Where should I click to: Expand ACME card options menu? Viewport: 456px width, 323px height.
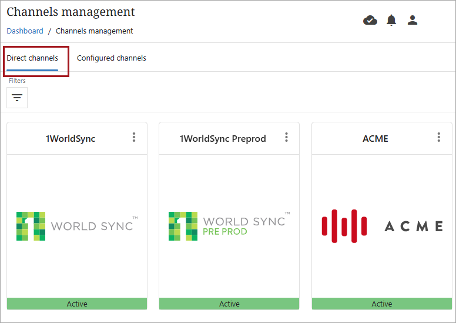click(438, 138)
